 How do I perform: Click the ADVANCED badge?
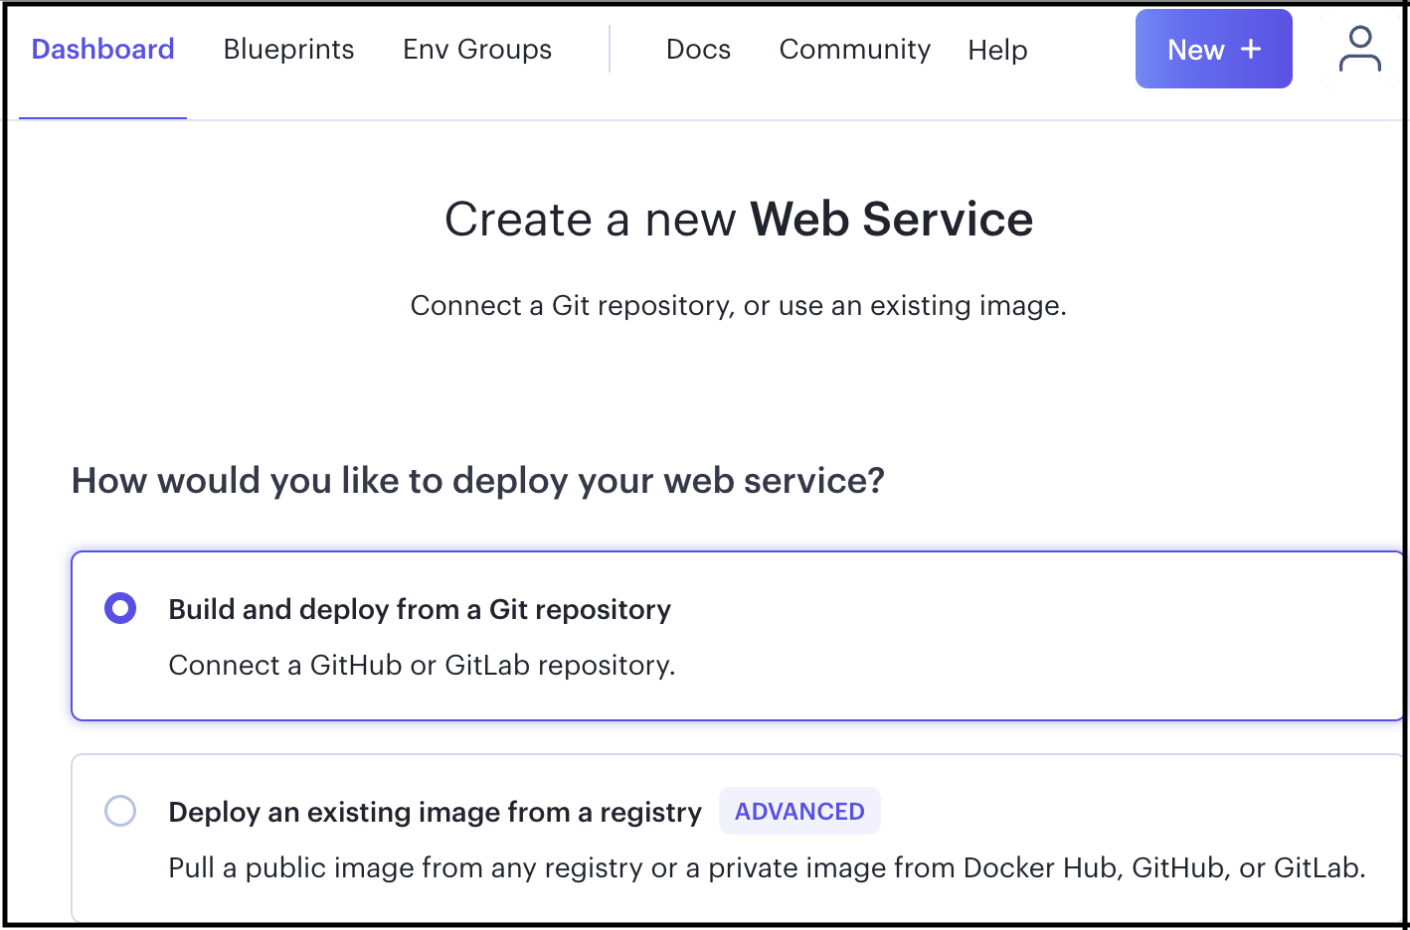coord(799,812)
